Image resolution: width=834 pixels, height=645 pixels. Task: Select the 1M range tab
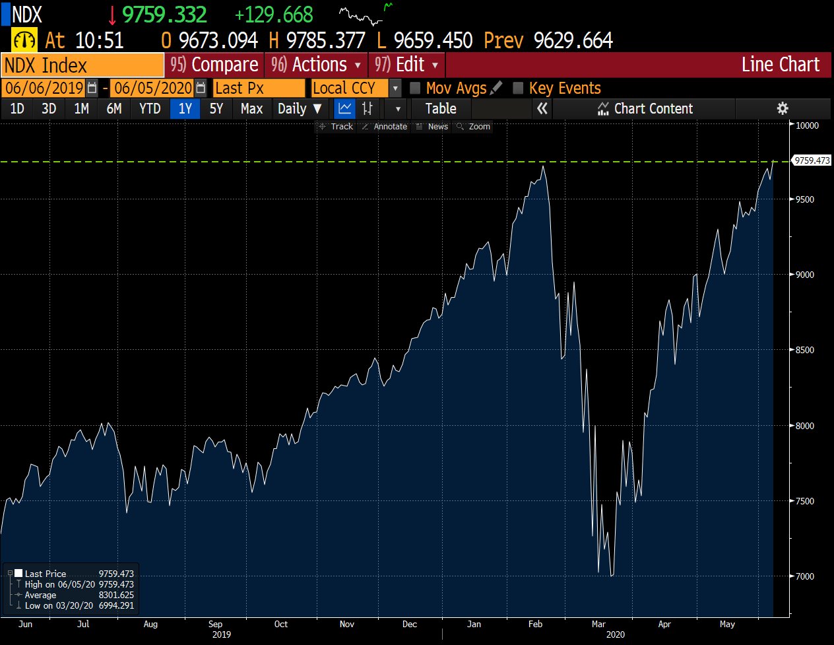(81, 109)
